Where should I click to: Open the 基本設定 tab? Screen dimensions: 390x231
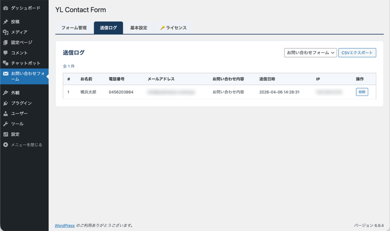(138, 27)
